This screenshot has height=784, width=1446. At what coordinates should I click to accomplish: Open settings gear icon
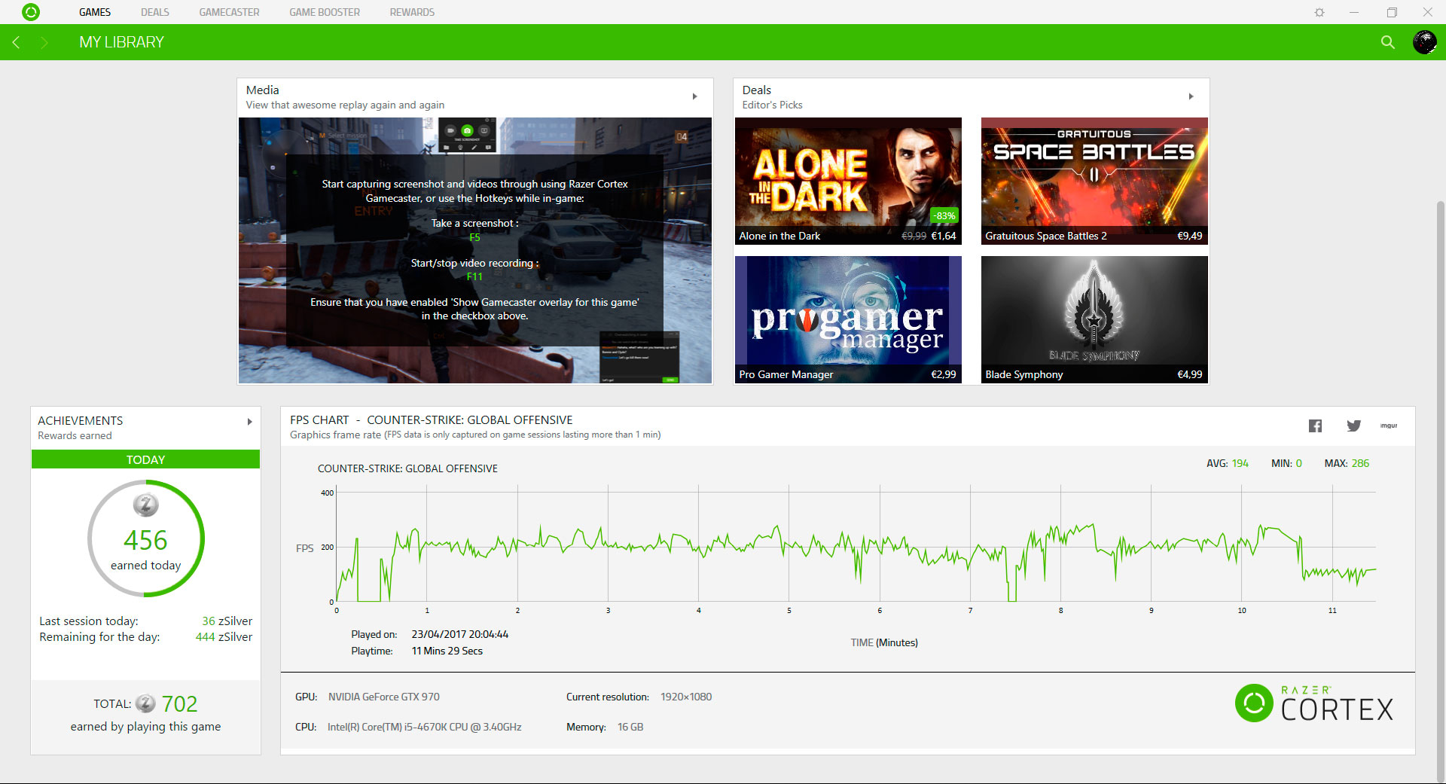[x=1319, y=12]
